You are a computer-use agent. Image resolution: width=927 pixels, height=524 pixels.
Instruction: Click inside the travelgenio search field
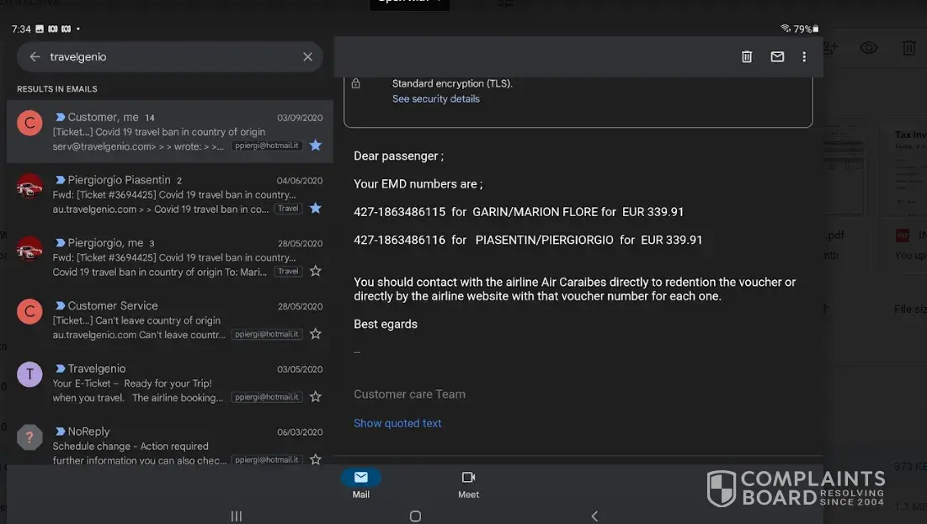(168, 57)
